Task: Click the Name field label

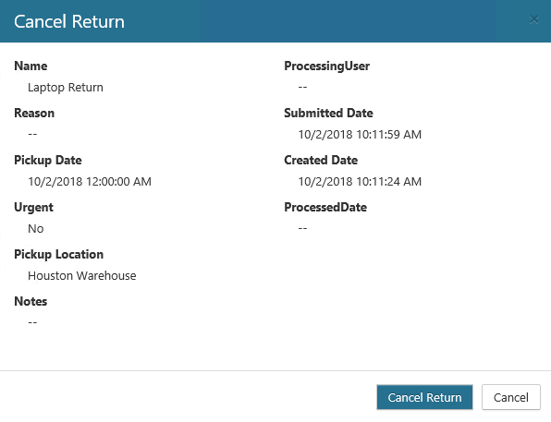Action: click(31, 66)
